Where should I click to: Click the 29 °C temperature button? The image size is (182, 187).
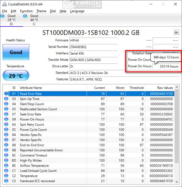click(x=16, y=76)
